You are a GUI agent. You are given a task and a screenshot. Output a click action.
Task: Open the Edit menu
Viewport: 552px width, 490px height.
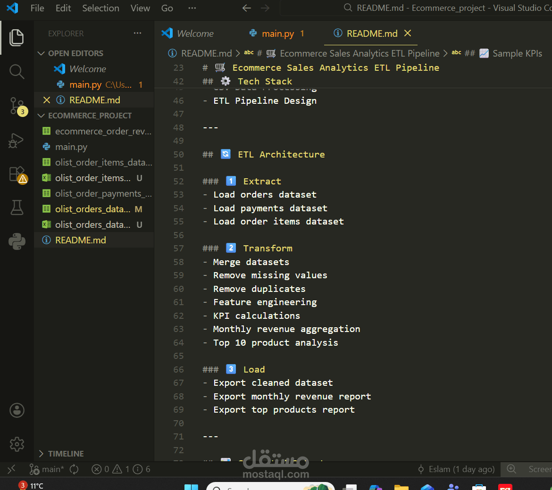[63, 8]
